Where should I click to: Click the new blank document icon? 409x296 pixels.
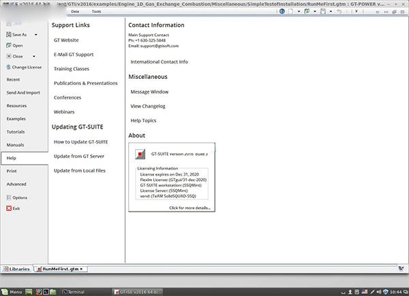290,11
